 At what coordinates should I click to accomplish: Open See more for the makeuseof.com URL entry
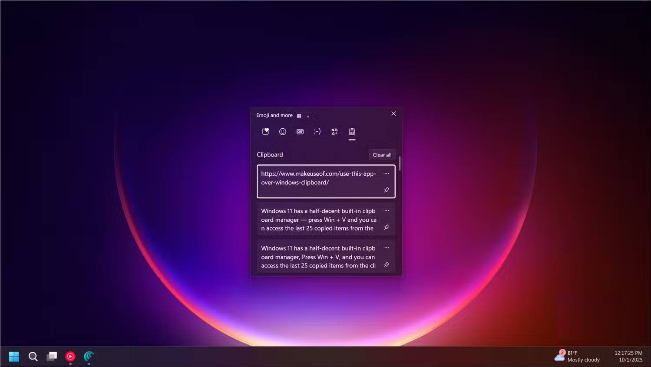(x=387, y=173)
